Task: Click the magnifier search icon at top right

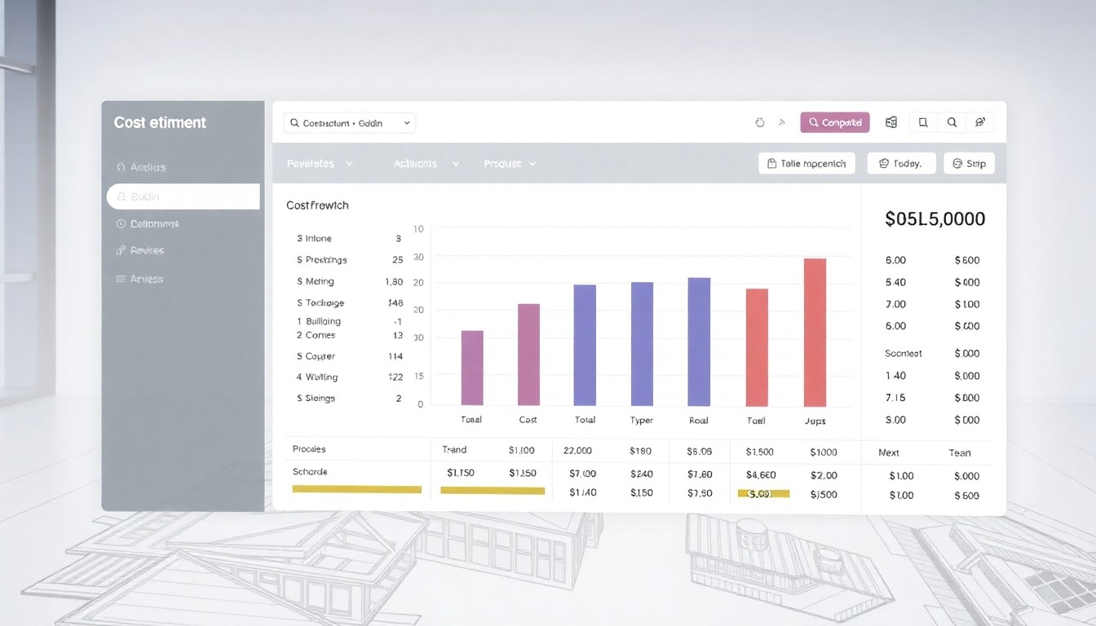Action: [x=952, y=122]
